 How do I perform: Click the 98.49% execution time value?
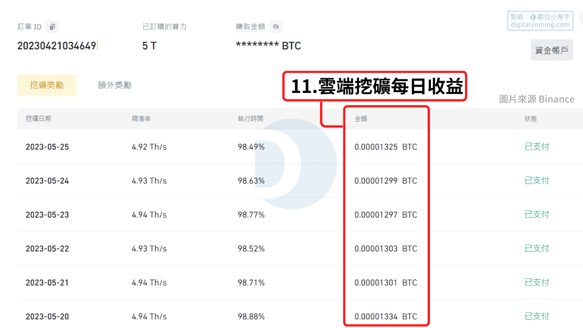tap(251, 147)
